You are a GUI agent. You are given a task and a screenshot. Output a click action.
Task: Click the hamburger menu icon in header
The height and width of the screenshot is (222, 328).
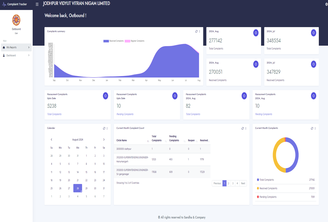(x=37, y=4)
